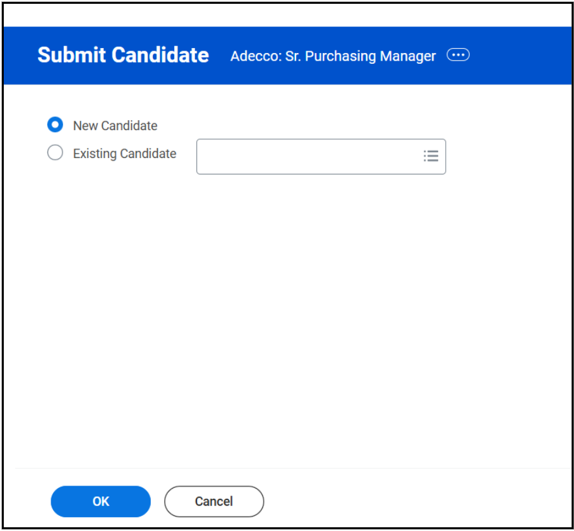Screen dimensions: 574x531
Task: Confirm the selection with OK
Action: tap(100, 501)
